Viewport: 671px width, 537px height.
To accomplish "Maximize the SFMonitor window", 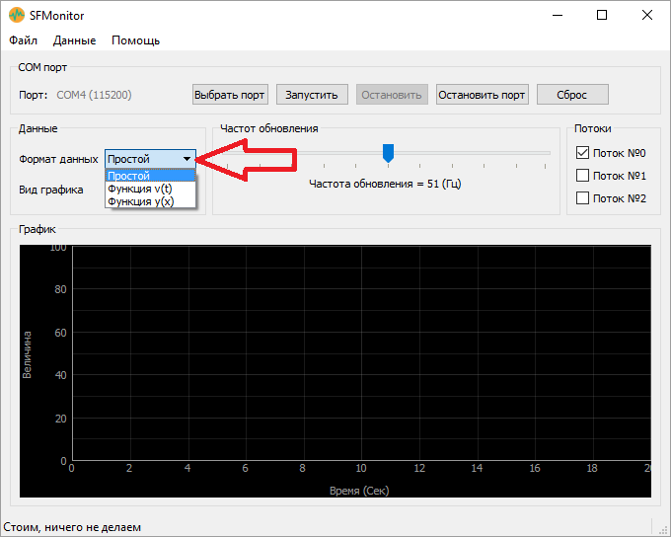I will (x=602, y=16).
